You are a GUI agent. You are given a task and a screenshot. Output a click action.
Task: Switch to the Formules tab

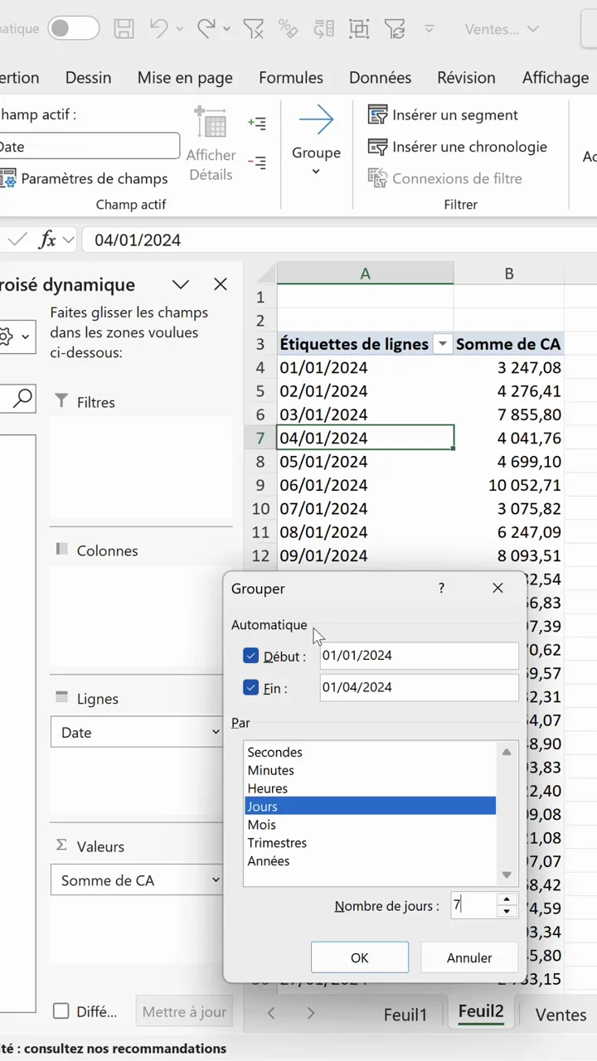pos(291,78)
